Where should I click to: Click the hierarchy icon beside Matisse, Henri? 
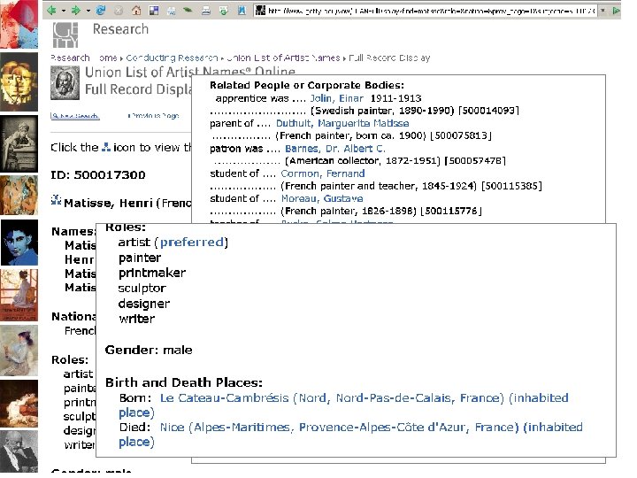coord(56,199)
